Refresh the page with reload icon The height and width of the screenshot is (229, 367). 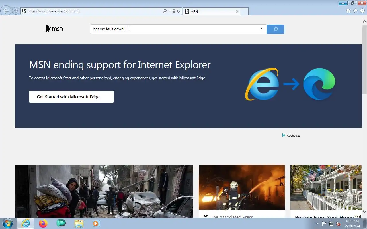tap(179, 11)
